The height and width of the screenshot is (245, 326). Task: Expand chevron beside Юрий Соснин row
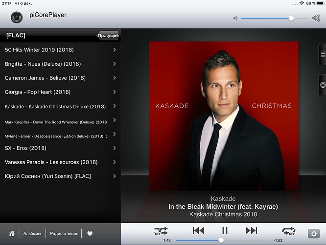click(115, 176)
